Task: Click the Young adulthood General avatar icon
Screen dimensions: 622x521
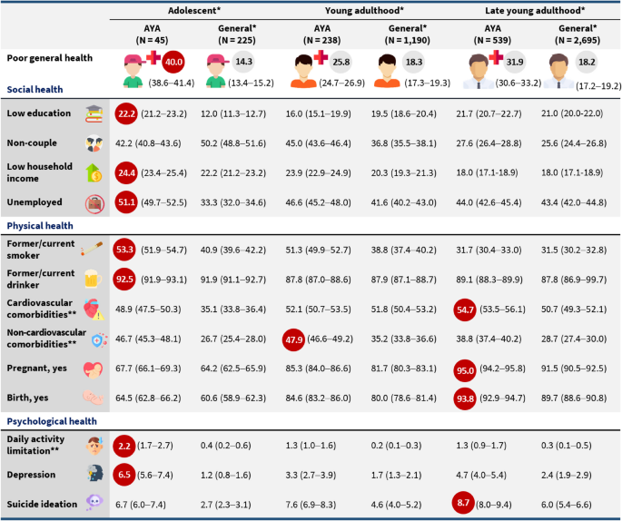Action: tap(387, 72)
